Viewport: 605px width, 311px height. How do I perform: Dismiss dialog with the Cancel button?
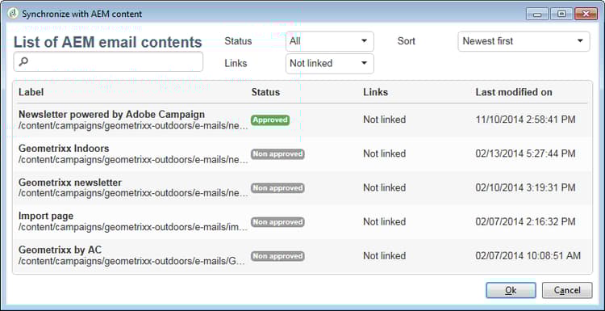[567, 290]
